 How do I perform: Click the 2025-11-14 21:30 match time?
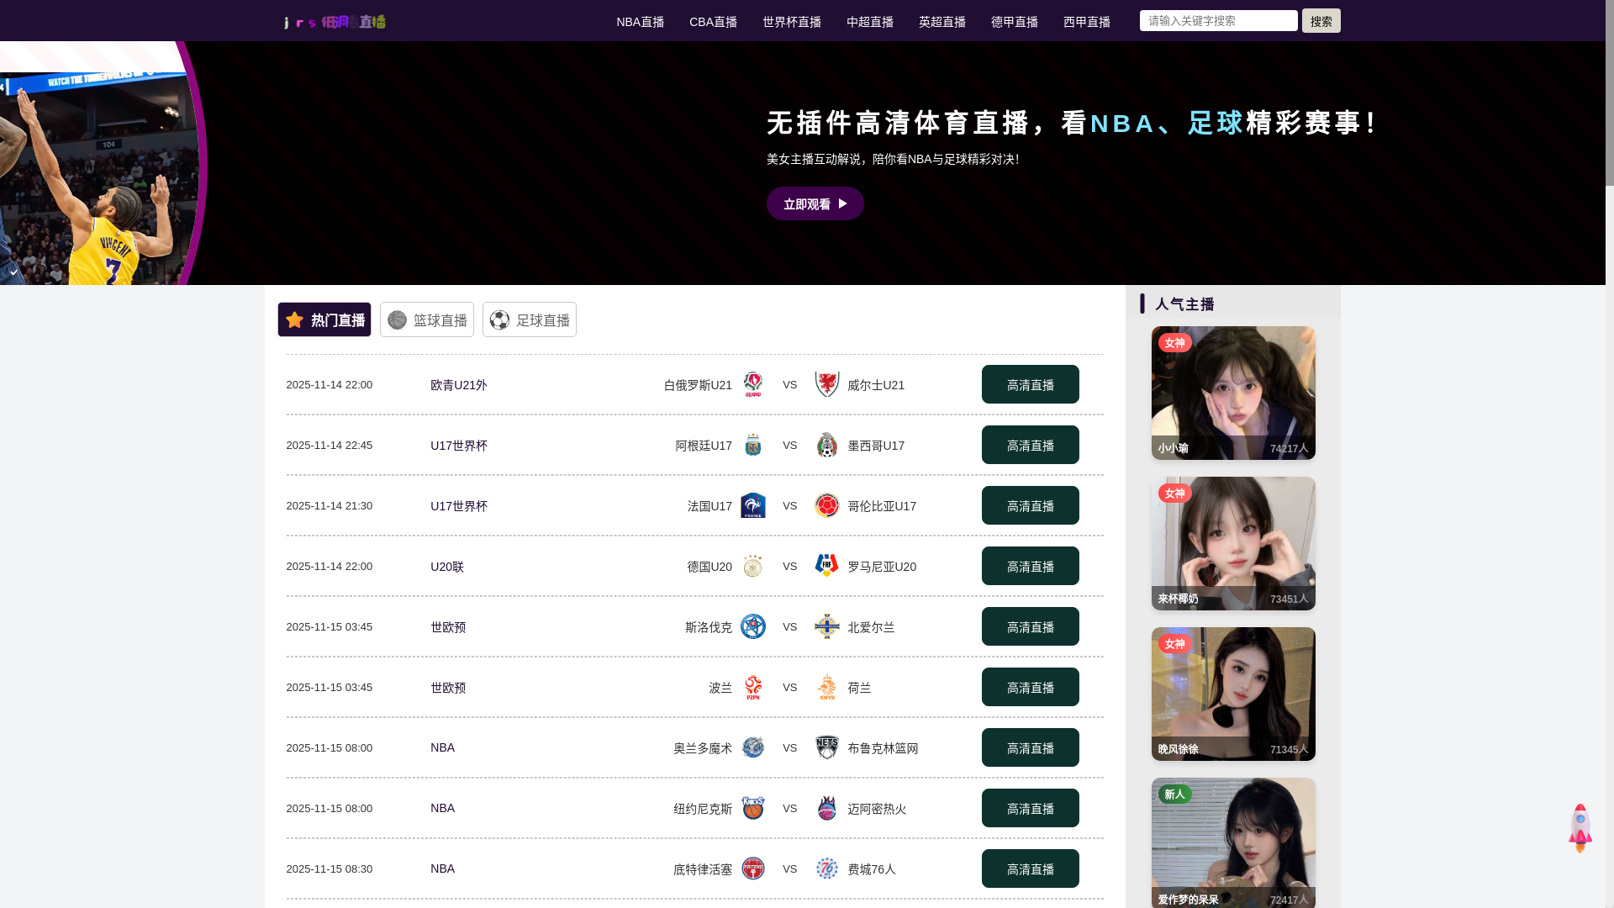pyautogui.click(x=330, y=505)
